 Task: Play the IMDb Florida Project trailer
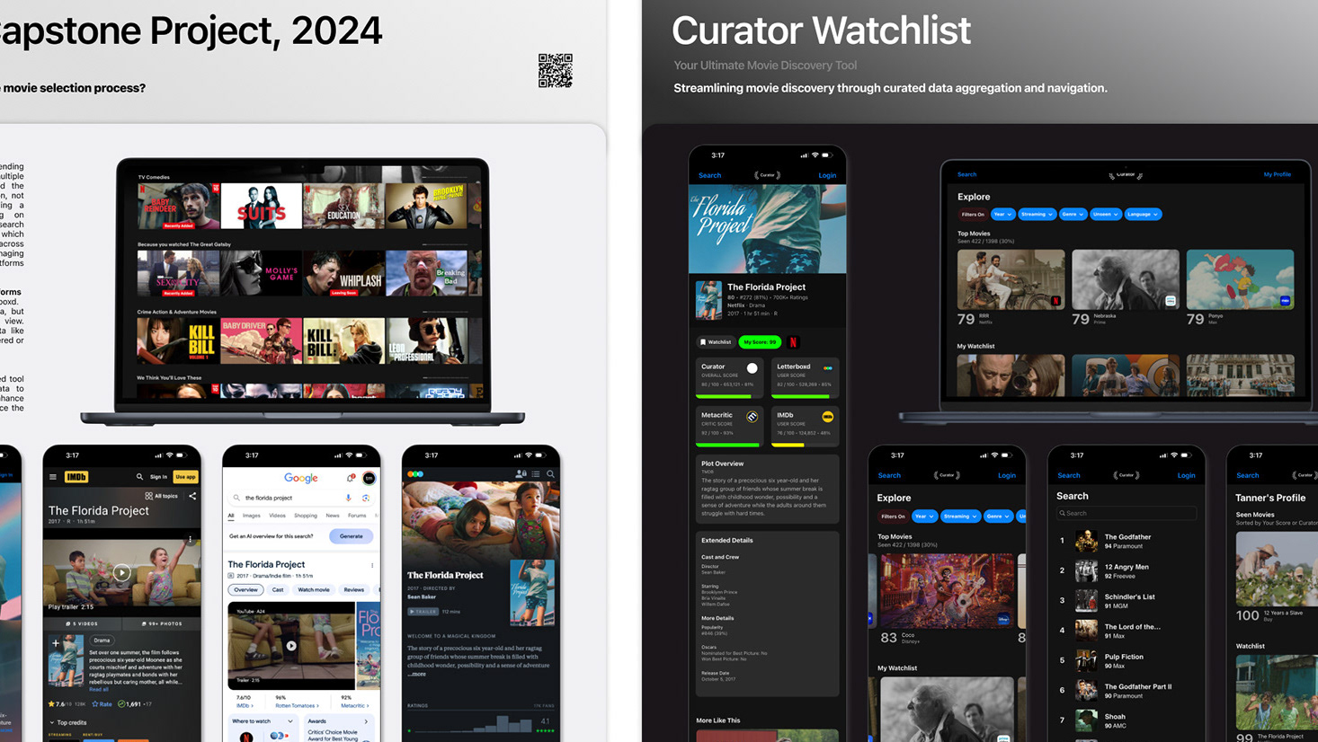click(122, 572)
